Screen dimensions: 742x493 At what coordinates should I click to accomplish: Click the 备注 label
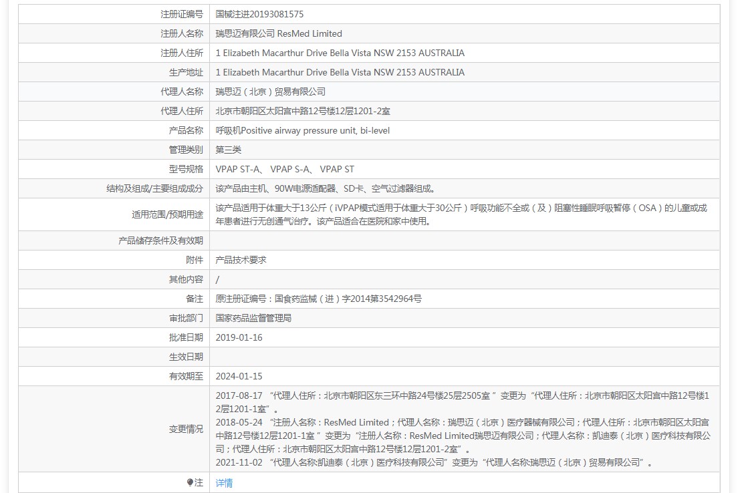195,299
